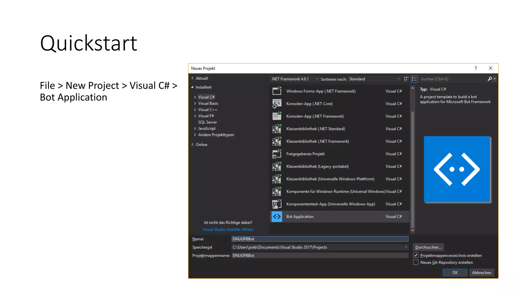Click the large Bot Framework preview image
The width and height of the screenshot is (521, 293).
click(x=457, y=169)
